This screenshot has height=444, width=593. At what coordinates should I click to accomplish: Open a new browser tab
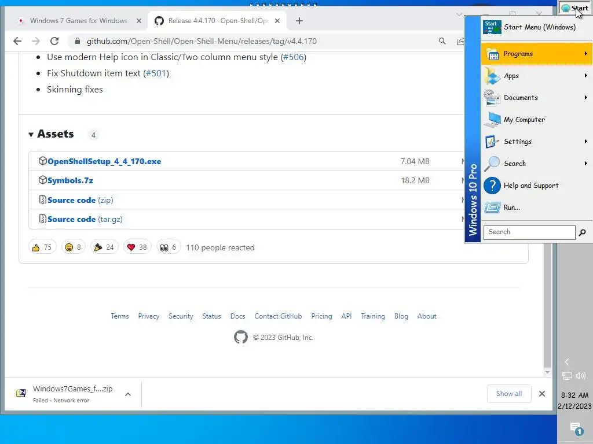pos(299,21)
